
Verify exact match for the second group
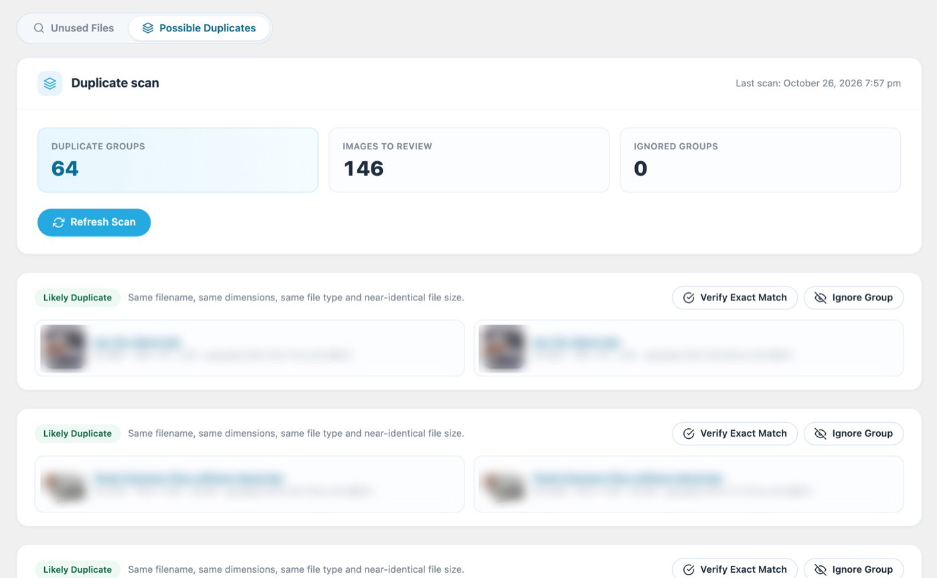pos(734,433)
